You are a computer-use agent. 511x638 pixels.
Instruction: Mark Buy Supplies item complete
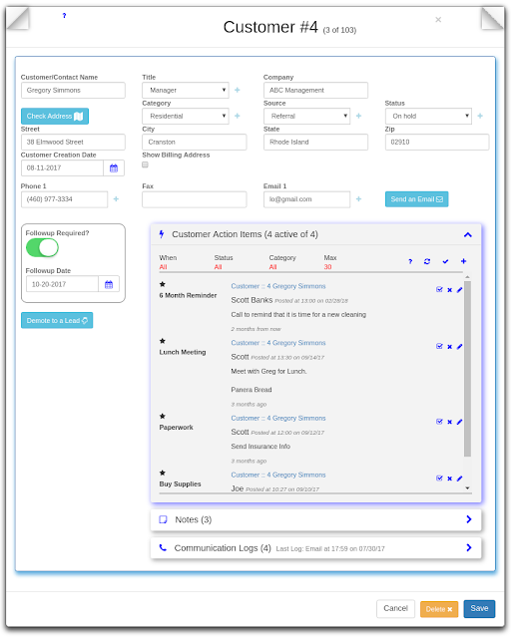[x=439, y=478]
